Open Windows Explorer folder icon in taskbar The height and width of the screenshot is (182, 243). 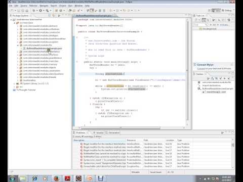(x=23, y=178)
